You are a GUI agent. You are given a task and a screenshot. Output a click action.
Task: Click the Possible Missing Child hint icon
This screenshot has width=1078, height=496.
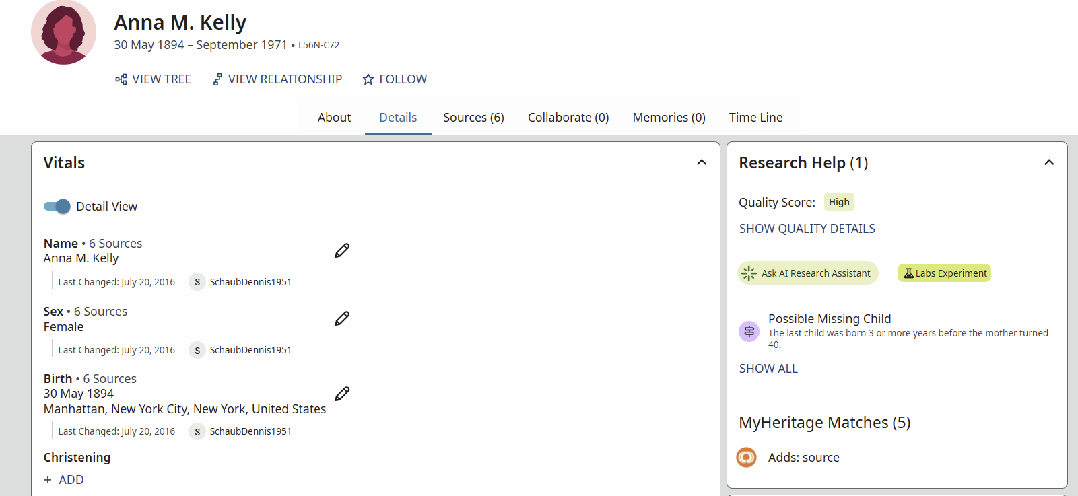[x=749, y=331]
